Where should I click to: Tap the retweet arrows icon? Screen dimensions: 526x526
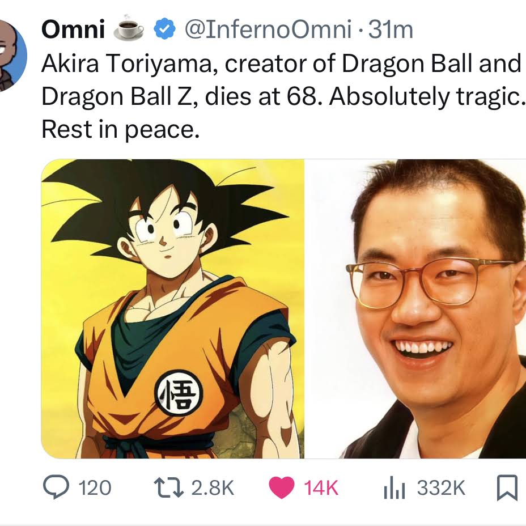[x=169, y=488]
